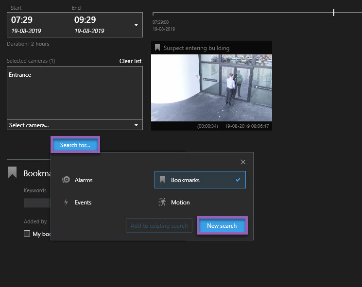Select Alarms search category
The image size is (362, 287).
[83, 180]
